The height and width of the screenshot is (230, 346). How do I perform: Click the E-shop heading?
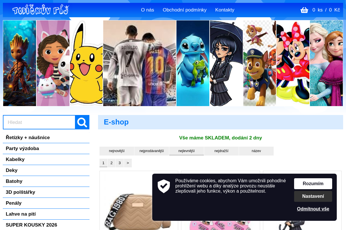(116, 122)
